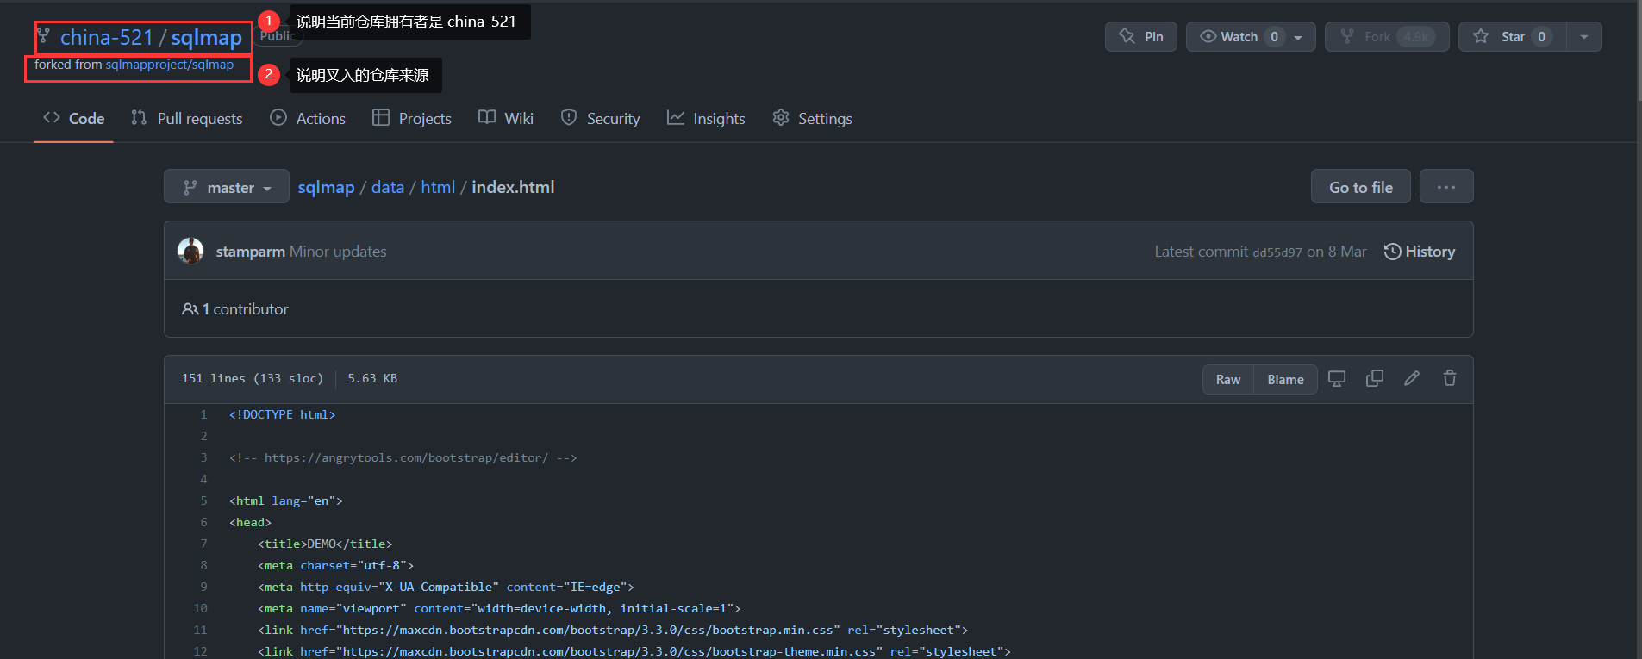Open the Projects tab

click(412, 119)
